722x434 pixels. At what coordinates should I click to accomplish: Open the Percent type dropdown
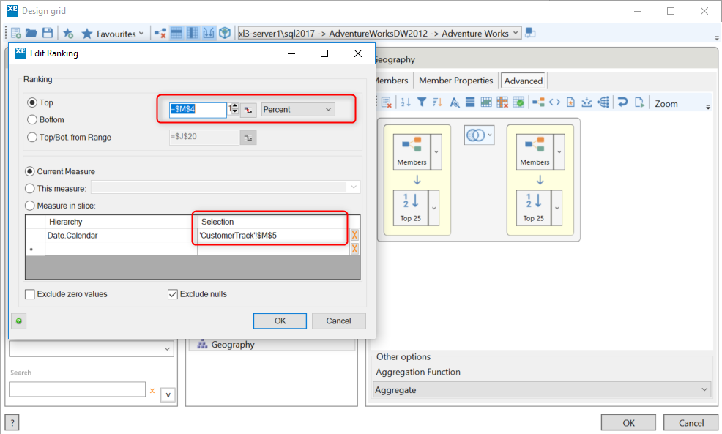coord(297,109)
